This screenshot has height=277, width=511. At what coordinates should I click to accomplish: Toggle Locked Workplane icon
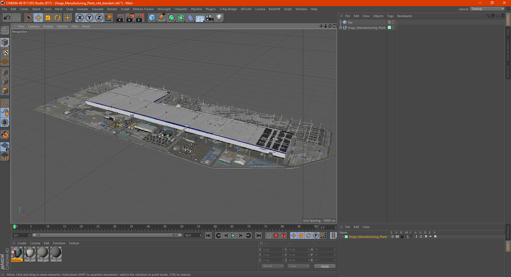point(5,147)
